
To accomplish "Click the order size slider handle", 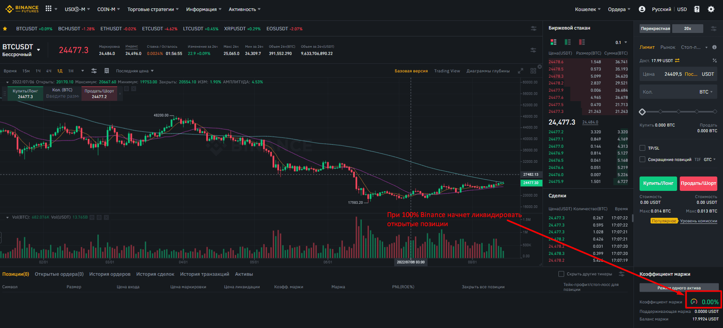I will click(642, 112).
